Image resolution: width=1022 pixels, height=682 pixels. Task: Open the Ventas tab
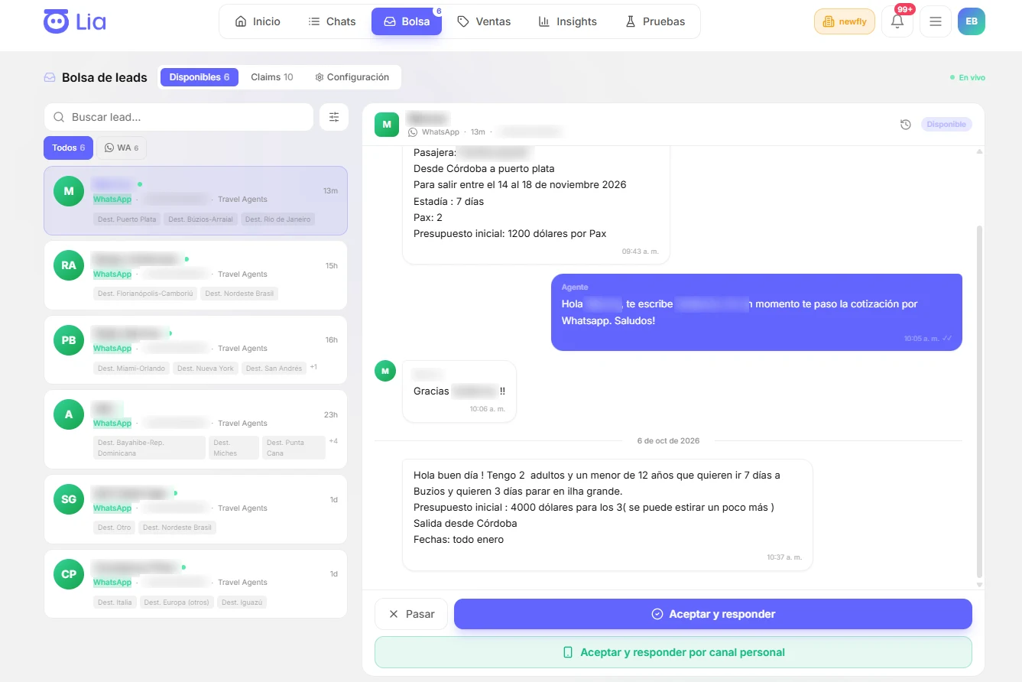tap(484, 21)
